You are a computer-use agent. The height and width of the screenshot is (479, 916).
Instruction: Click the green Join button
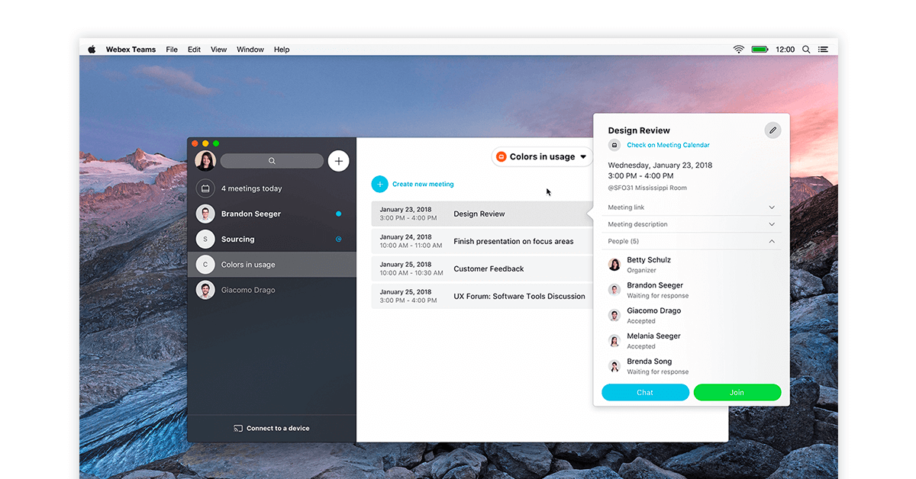pyautogui.click(x=737, y=393)
